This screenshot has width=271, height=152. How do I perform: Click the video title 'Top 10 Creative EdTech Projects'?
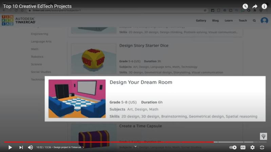click(37, 6)
